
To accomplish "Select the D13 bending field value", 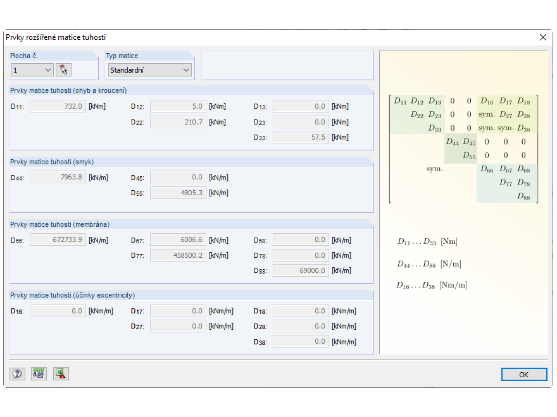I will (x=301, y=106).
